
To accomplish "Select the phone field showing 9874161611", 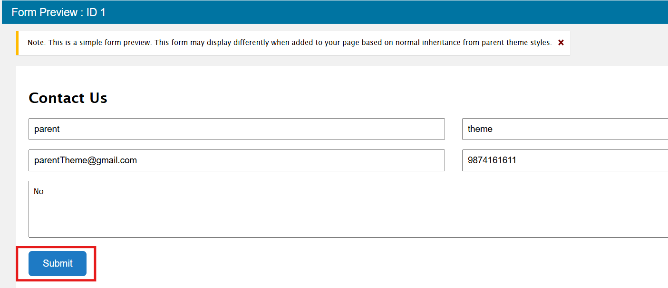I will tap(565, 160).
